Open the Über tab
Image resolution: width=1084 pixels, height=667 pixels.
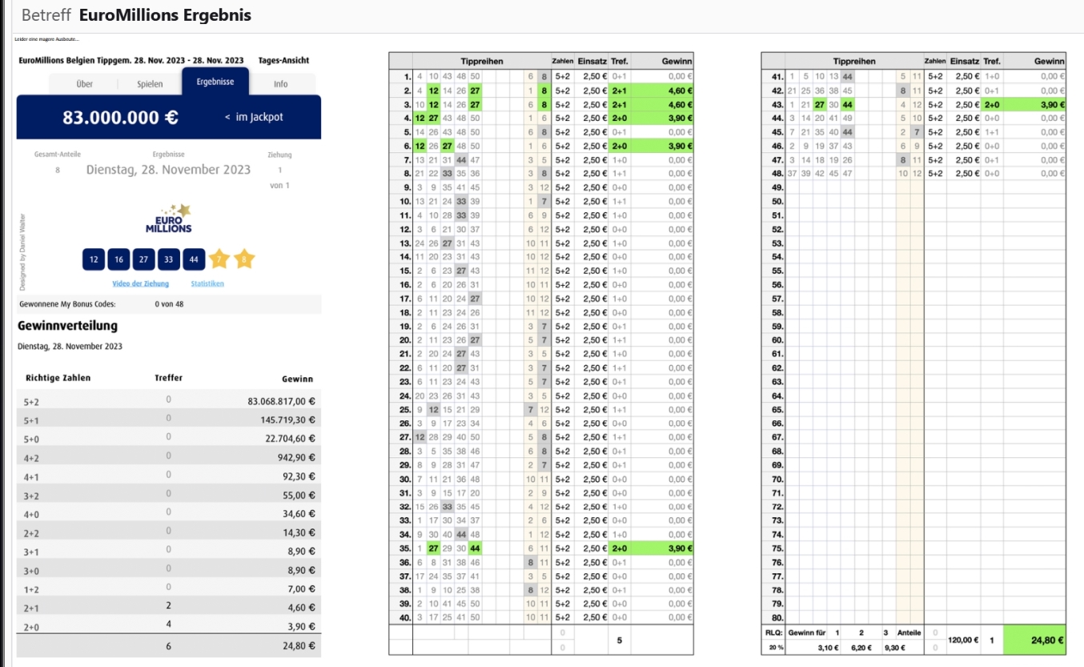tap(84, 84)
